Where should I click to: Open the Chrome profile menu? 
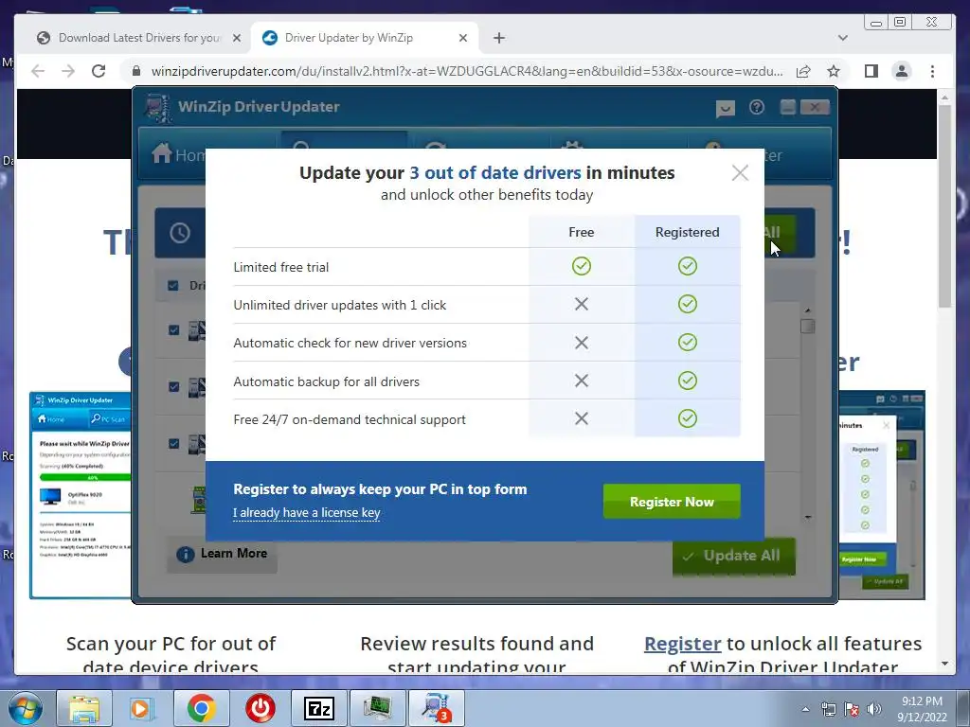[x=902, y=71]
